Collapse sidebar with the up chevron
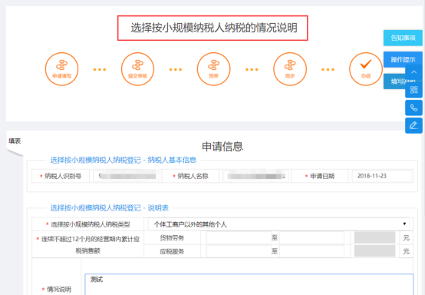The height and width of the screenshot is (295, 425). tap(413, 72)
